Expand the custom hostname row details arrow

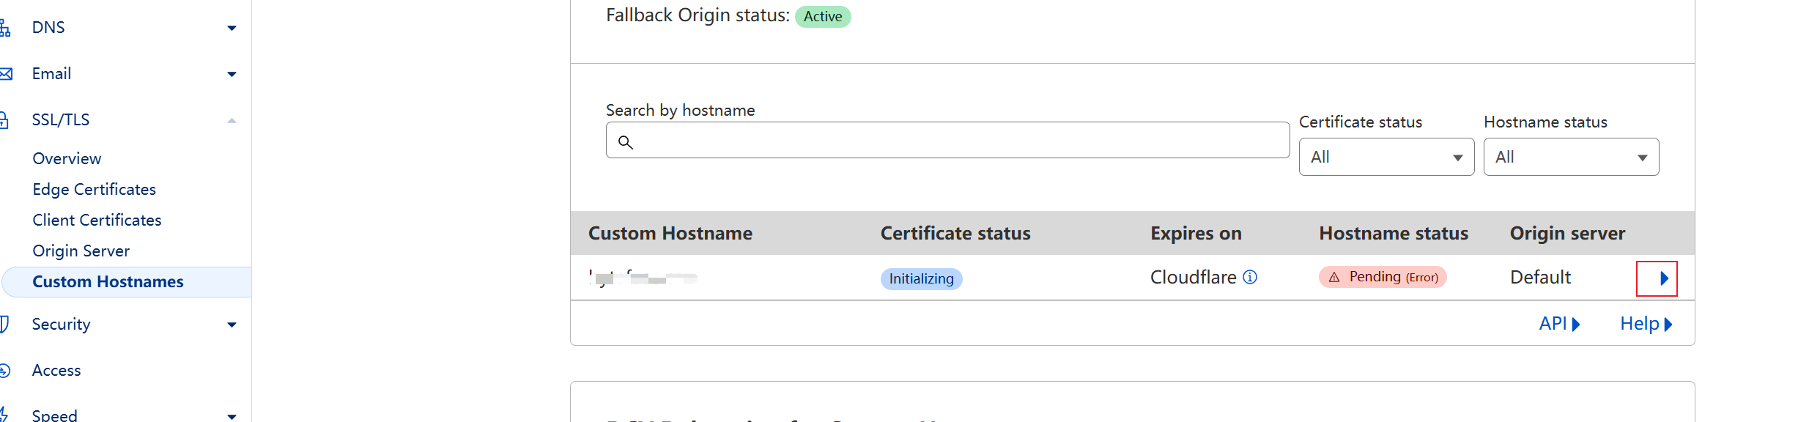coord(1657,278)
